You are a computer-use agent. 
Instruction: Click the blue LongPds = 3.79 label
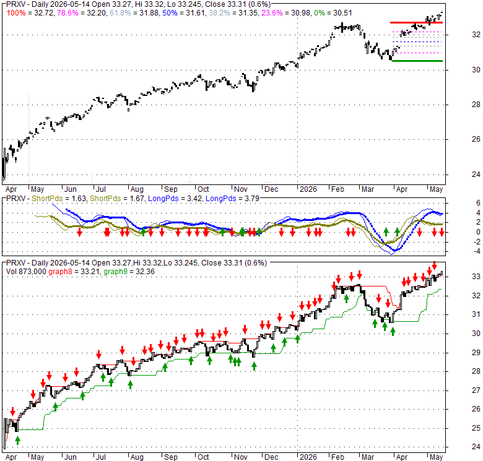click(x=233, y=199)
